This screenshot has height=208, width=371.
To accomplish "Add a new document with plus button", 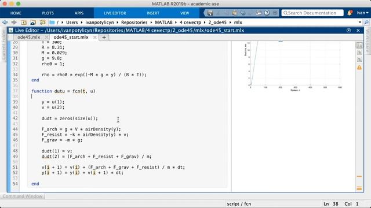I will pos(104,37).
